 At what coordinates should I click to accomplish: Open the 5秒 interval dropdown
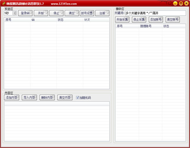pos(14,13)
